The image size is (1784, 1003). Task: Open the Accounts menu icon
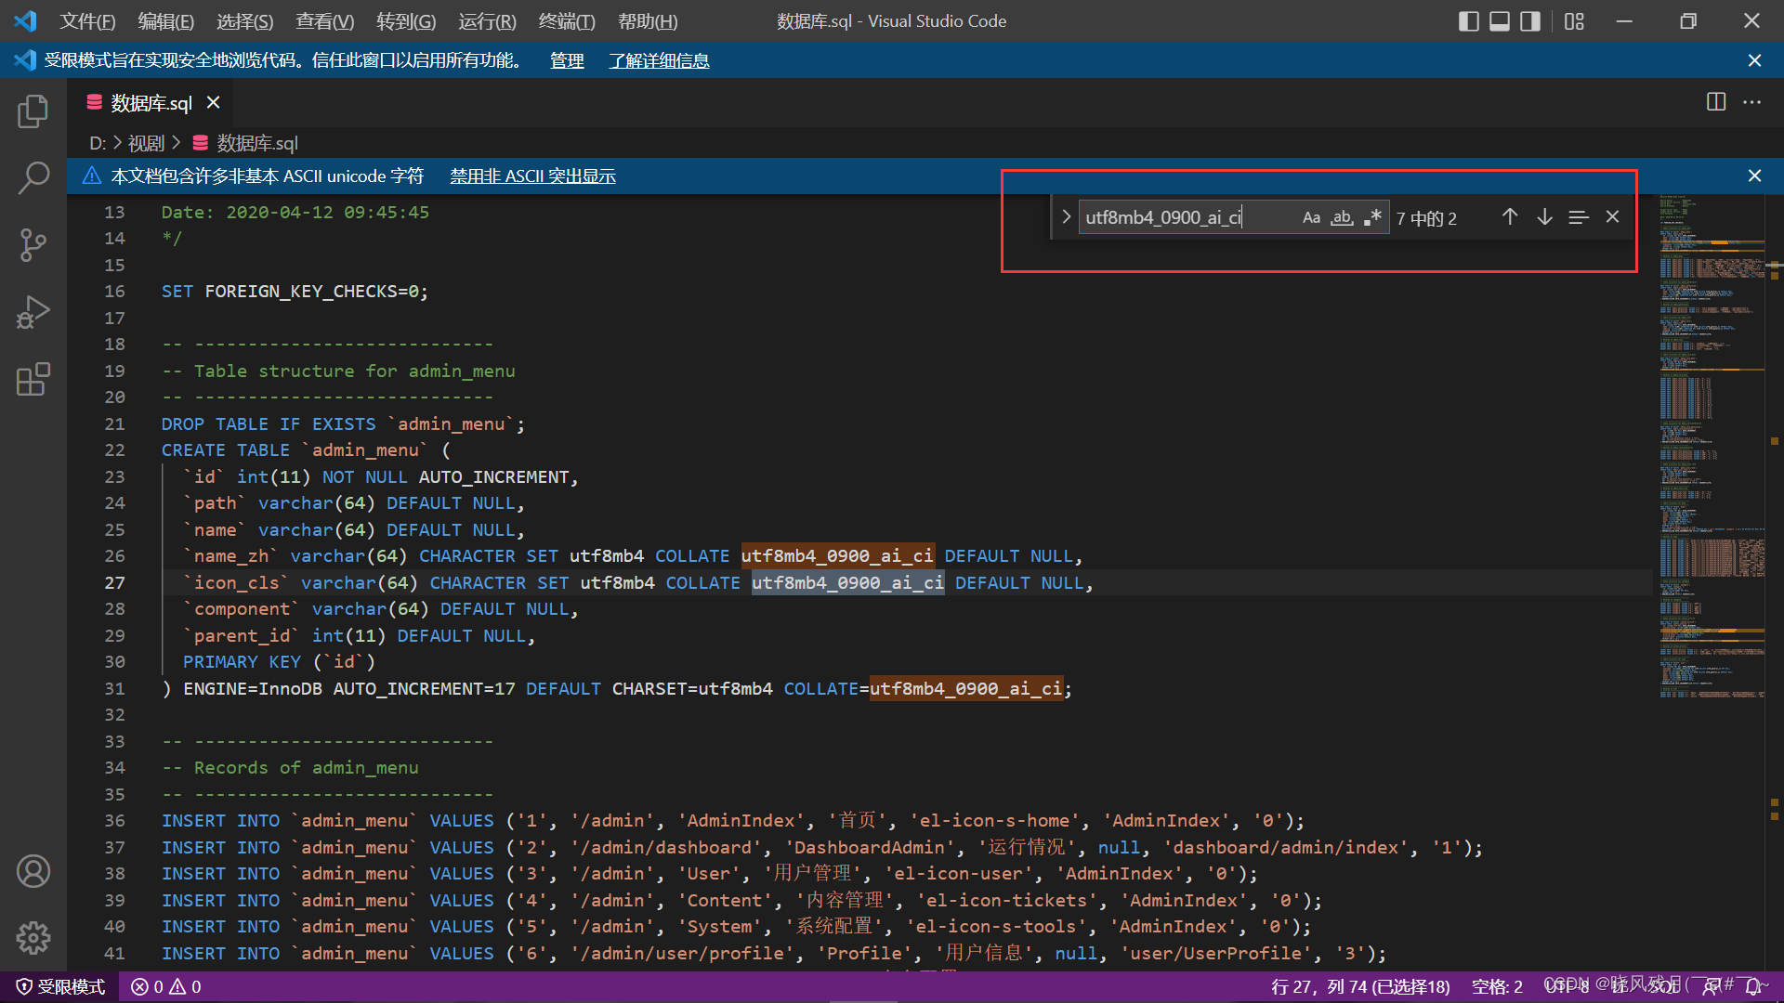tap(33, 871)
